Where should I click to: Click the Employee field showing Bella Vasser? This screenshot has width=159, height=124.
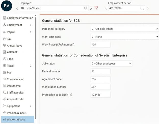click(54, 8)
